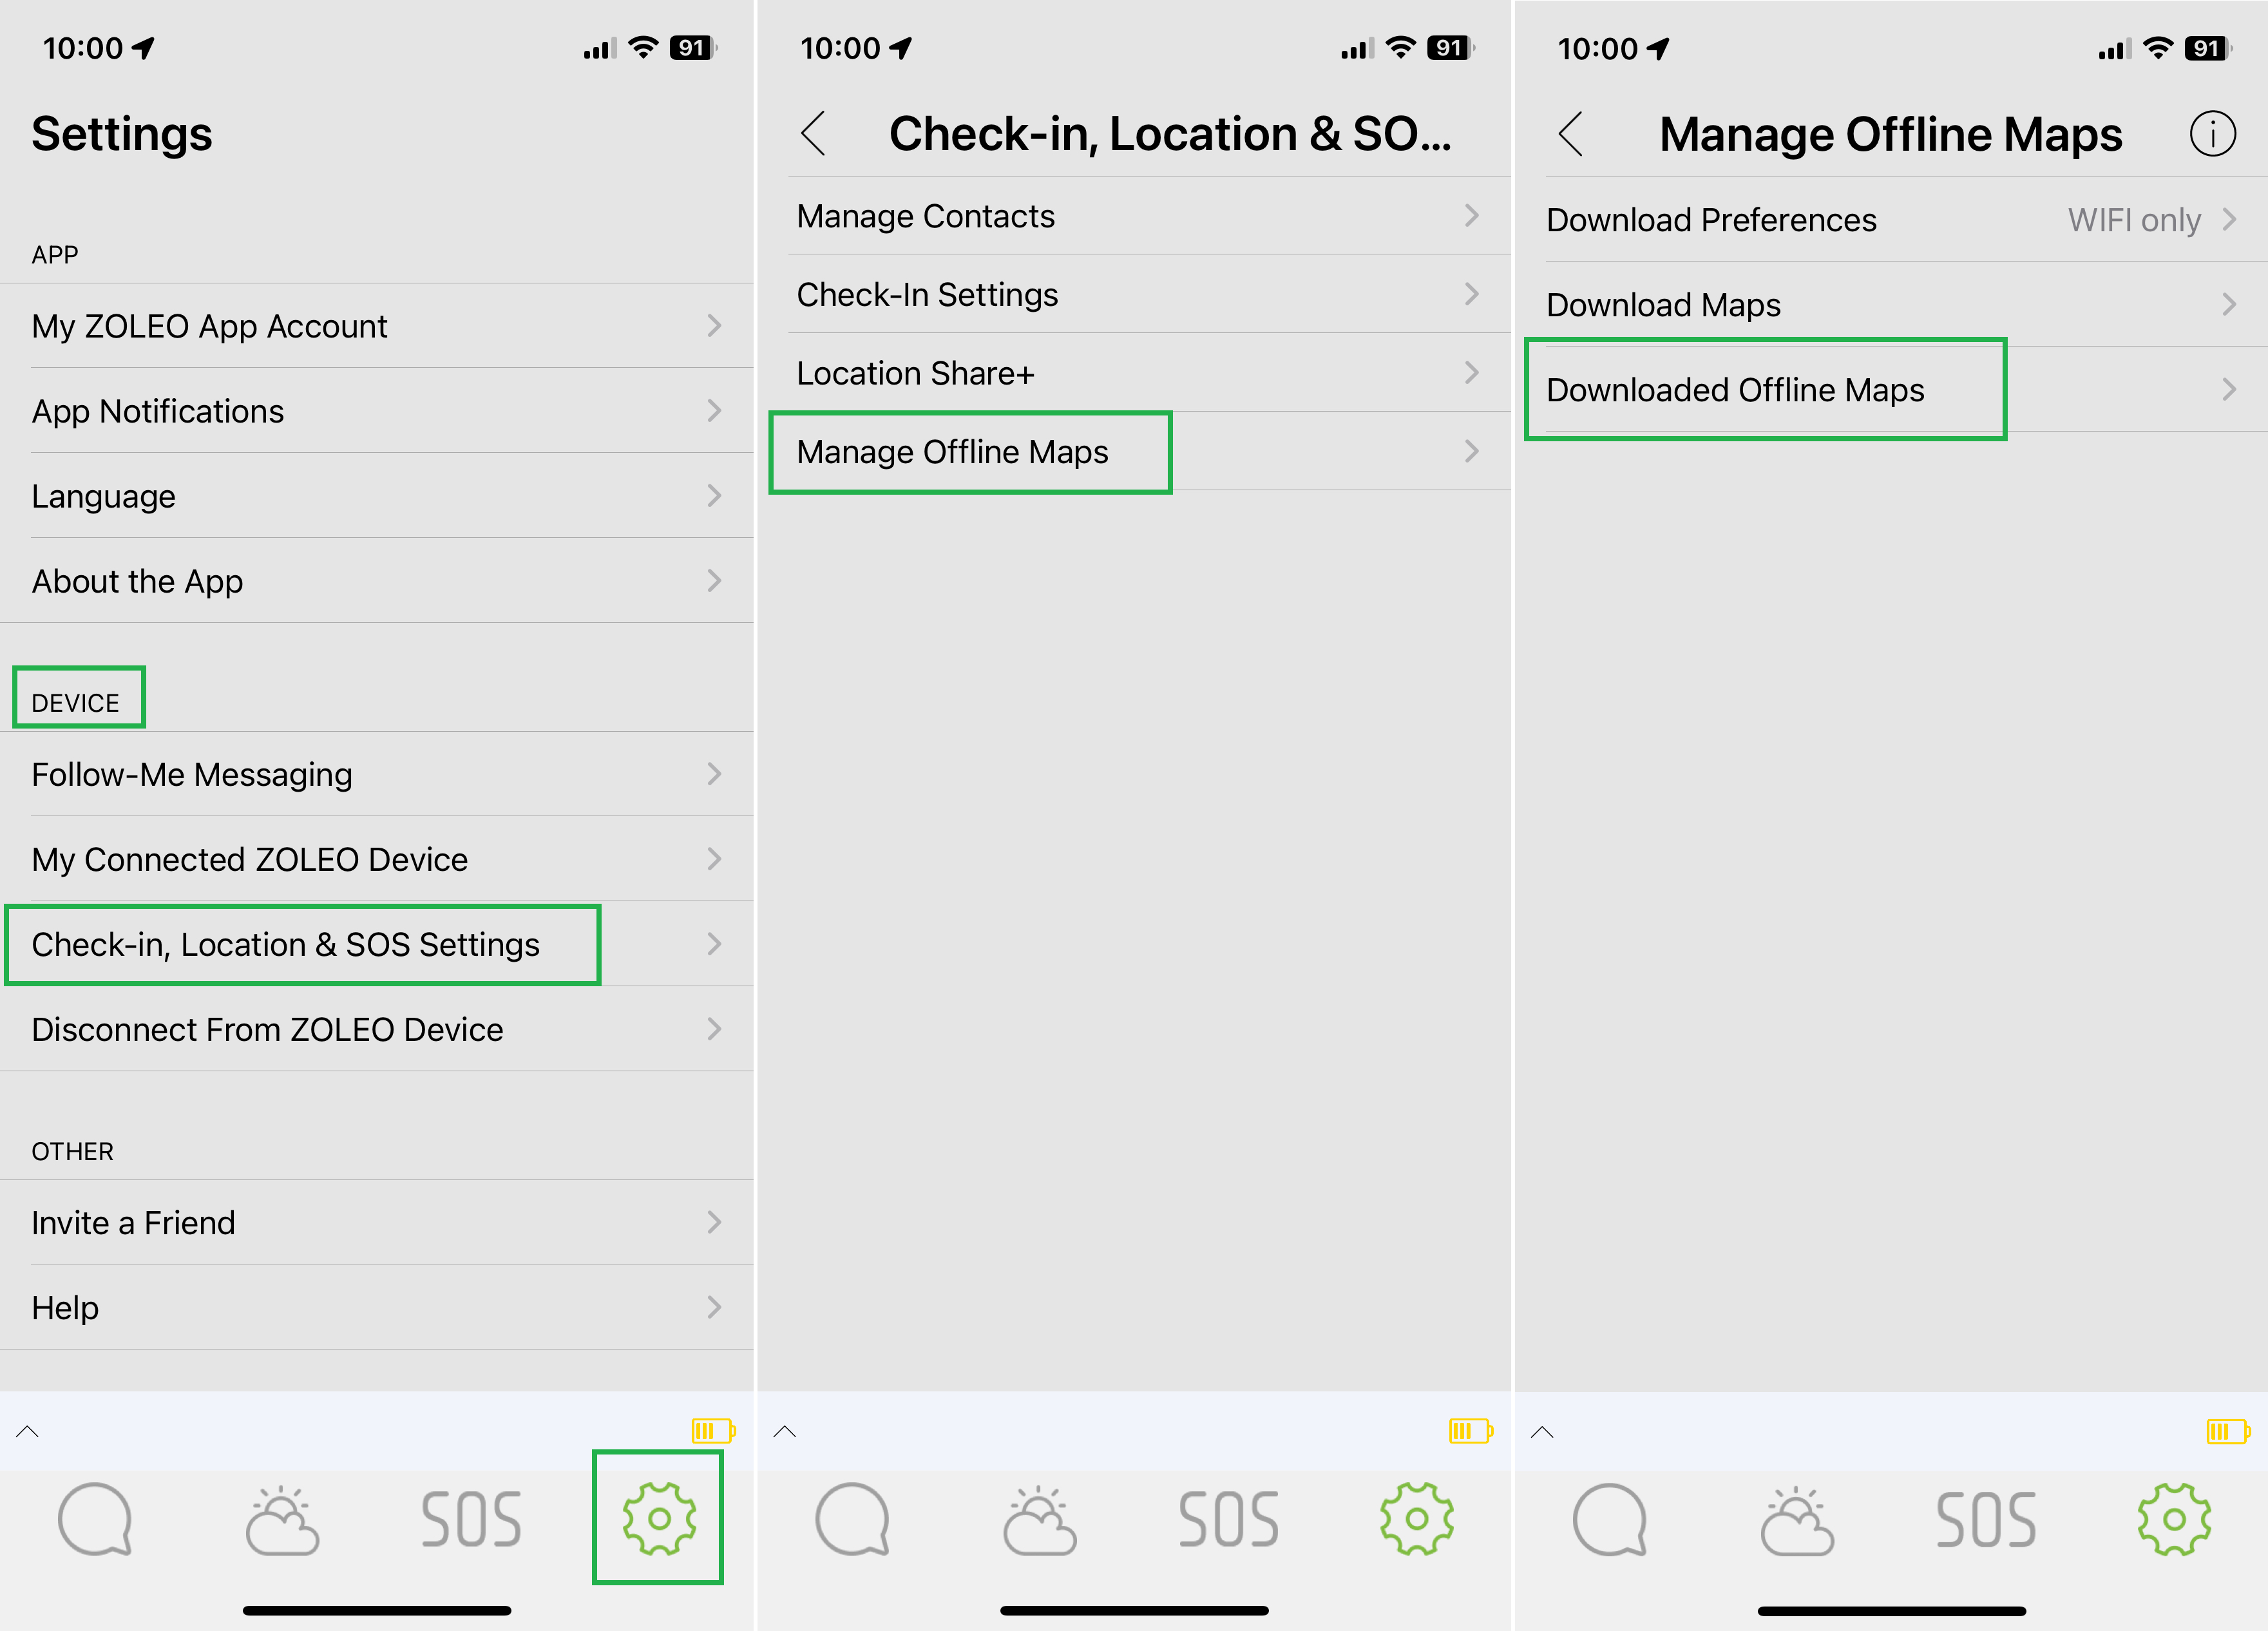Open weather icon in Check-in screen tab bar
This screenshot has width=2268, height=1631.
pos(1040,1520)
